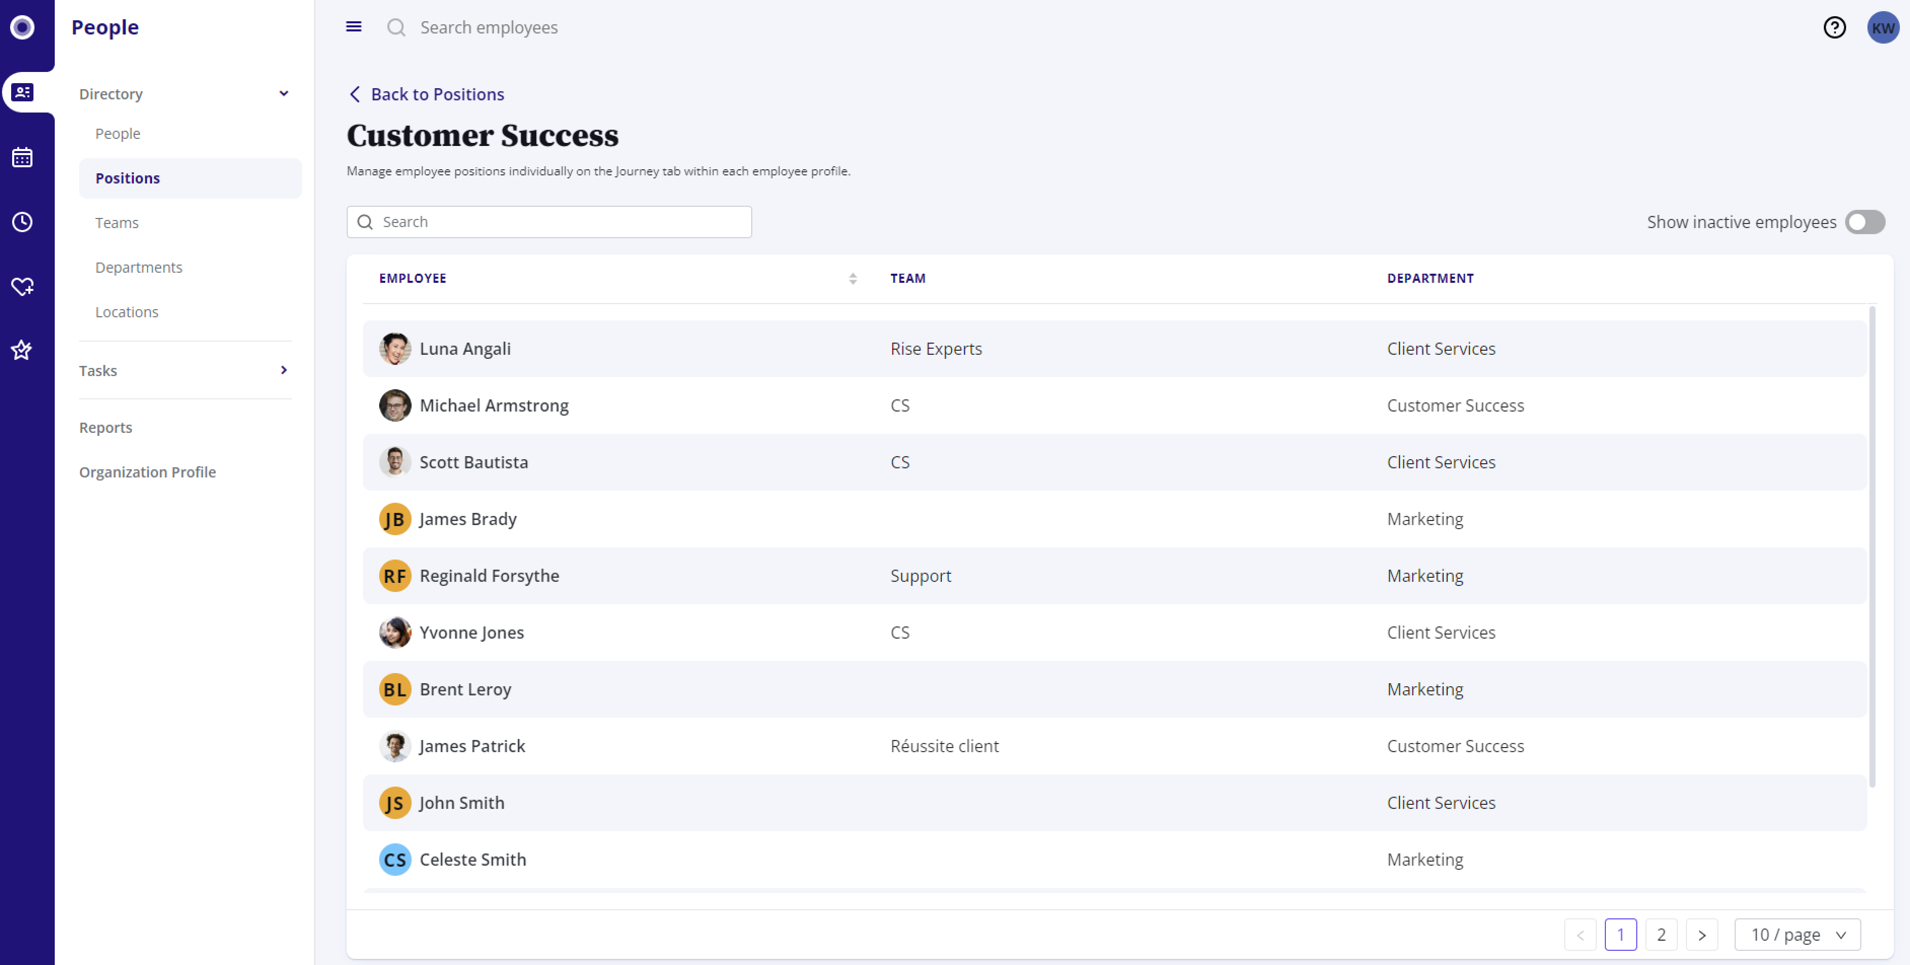1910x965 pixels.
Task: Click the Back to Positions link
Action: point(426,94)
